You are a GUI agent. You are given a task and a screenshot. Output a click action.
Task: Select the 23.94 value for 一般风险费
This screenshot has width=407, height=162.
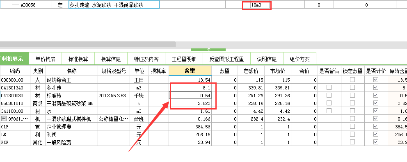[x=190, y=142]
